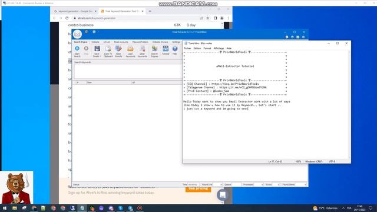Switch to Website Owners tab
Viewport: 377px width, 212px height.
(160, 42)
